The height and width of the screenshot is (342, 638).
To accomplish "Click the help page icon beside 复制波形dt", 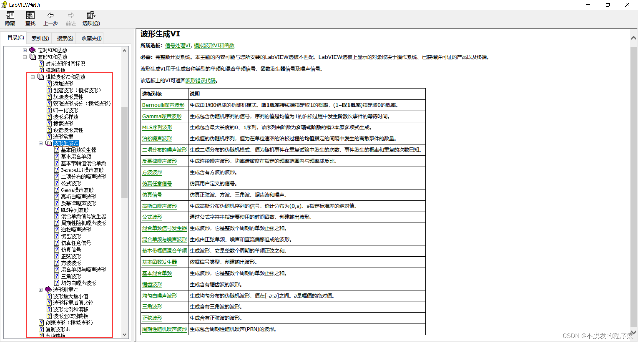I will pos(41,329).
